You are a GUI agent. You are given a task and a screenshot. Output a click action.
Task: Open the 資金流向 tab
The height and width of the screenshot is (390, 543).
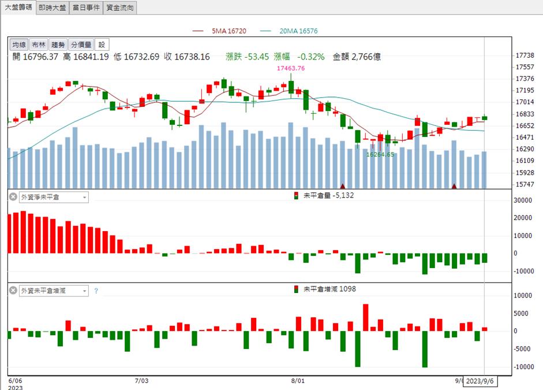[120, 8]
